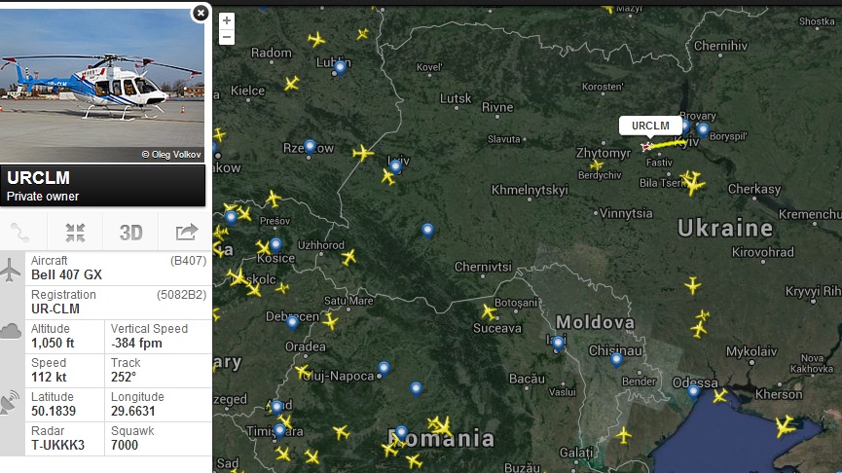The image size is (842, 473).
Task: Click the yellow plane over the Black Sea
Action: tap(784, 427)
